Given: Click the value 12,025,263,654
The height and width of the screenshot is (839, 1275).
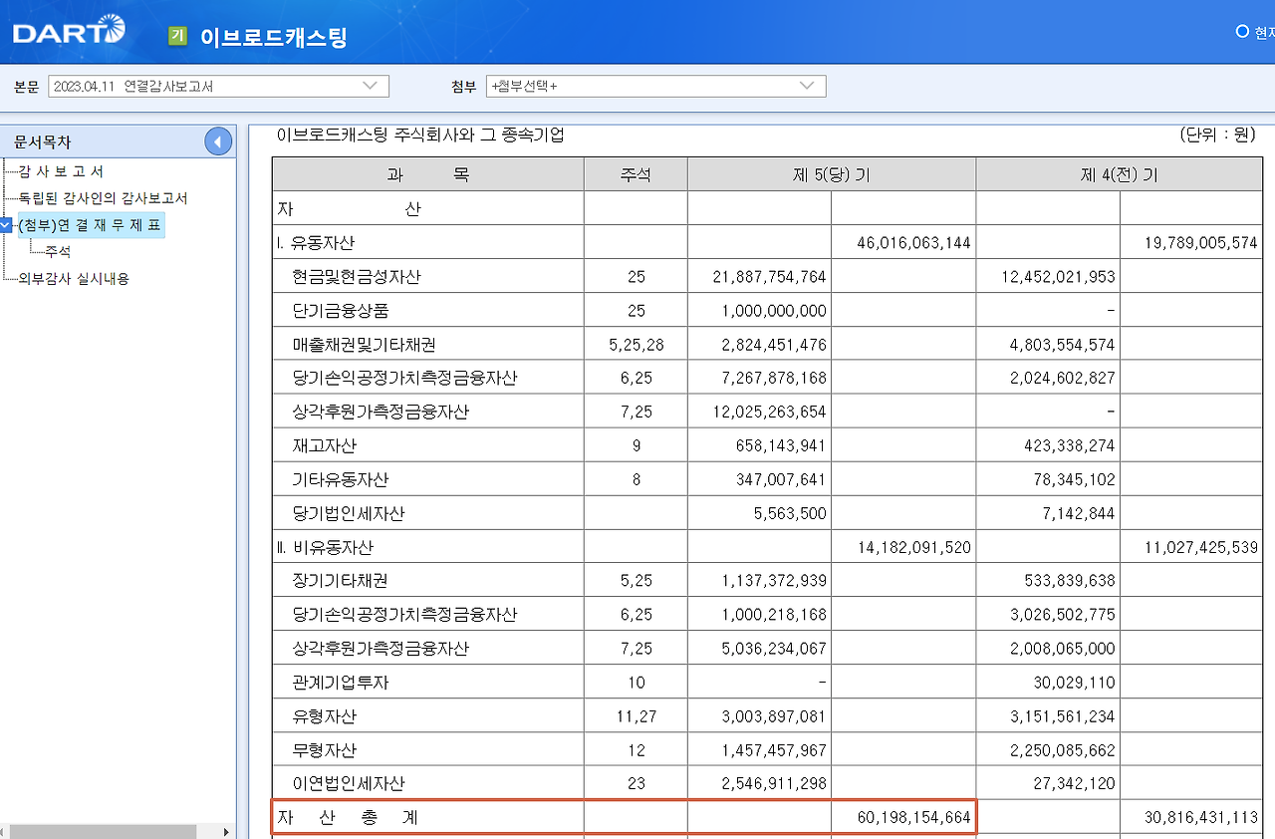Looking at the screenshot, I should pyautogui.click(x=770, y=412).
